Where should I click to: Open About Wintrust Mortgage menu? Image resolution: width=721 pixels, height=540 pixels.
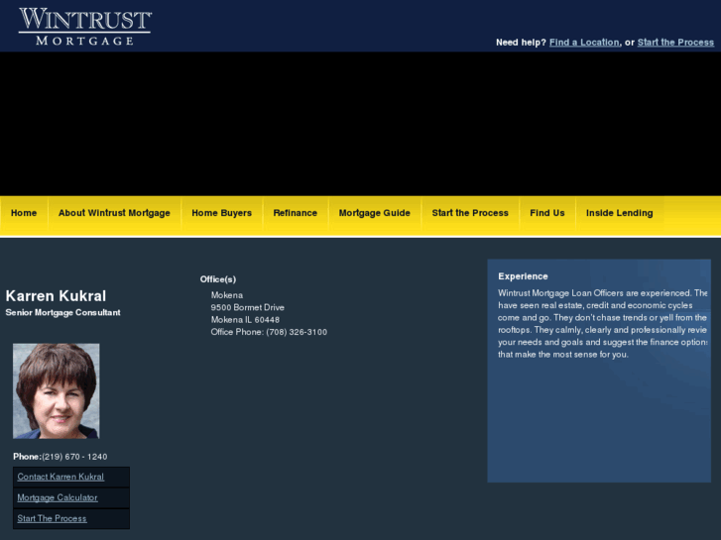pos(114,213)
